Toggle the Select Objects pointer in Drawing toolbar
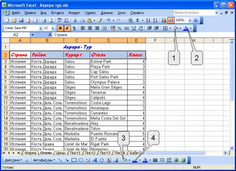Viewport: 236px width, 171px height. 27,160
